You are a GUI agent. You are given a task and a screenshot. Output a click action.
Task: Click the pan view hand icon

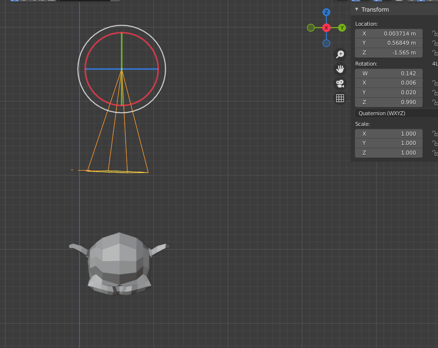coord(340,69)
